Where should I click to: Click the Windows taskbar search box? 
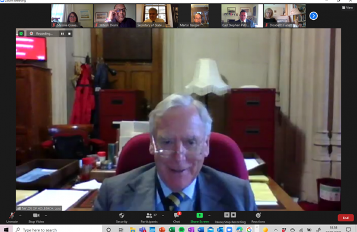(x=56, y=229)
